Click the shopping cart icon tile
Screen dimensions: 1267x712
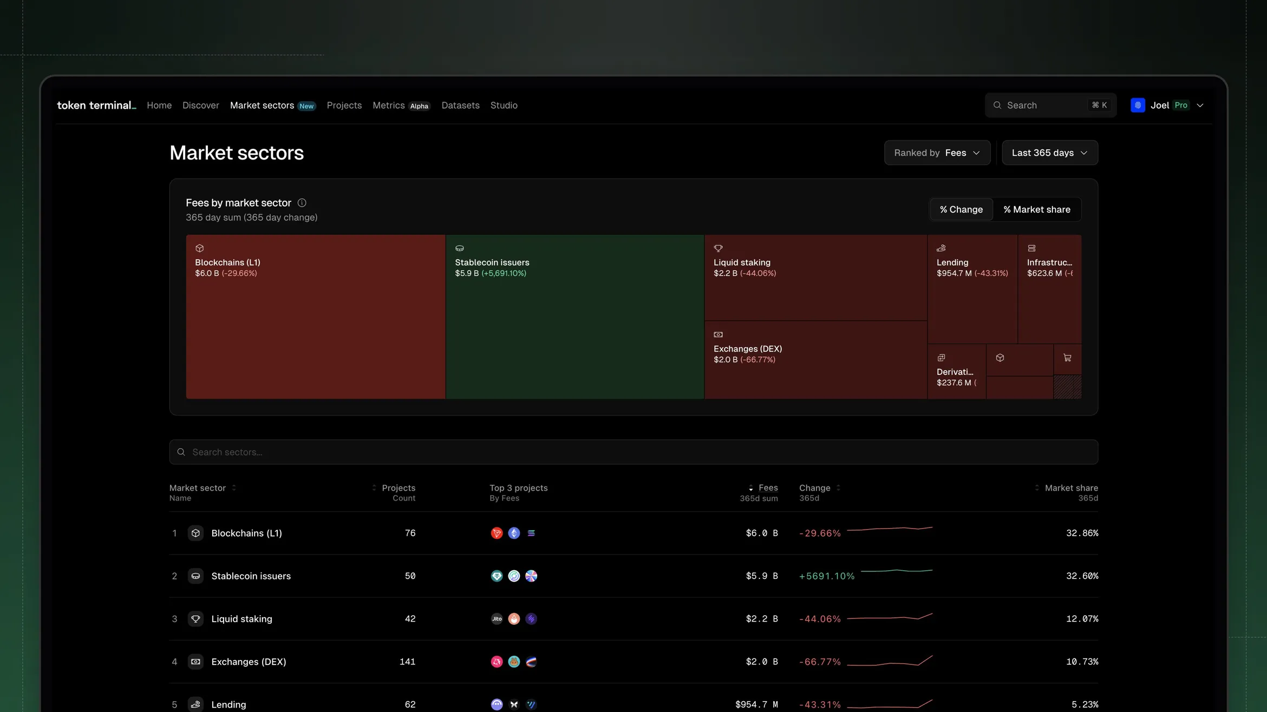(1068, 360)
